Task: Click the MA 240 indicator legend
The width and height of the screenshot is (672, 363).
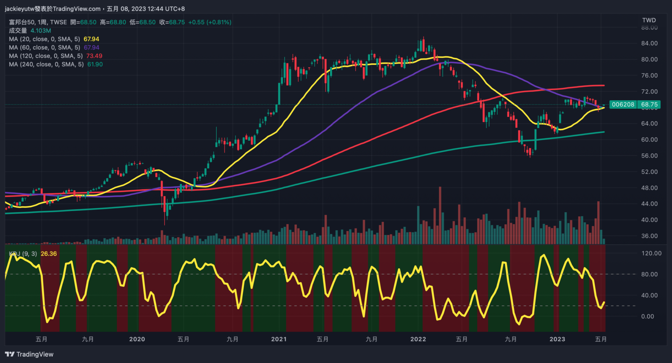Action: 46,64
